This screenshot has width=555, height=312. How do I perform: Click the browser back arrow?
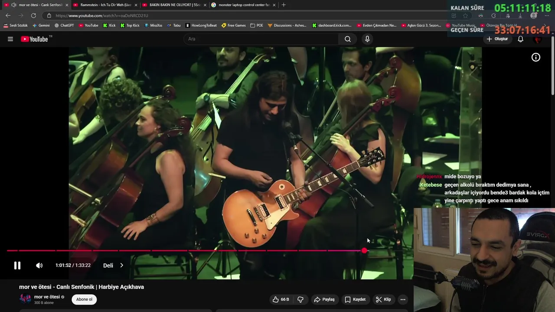(8, 16)
